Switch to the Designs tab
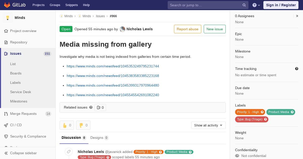303x159 pixels. (x=99, y=138)
